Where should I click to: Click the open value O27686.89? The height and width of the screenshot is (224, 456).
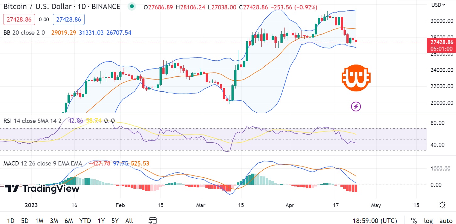[x=158, y=7]
